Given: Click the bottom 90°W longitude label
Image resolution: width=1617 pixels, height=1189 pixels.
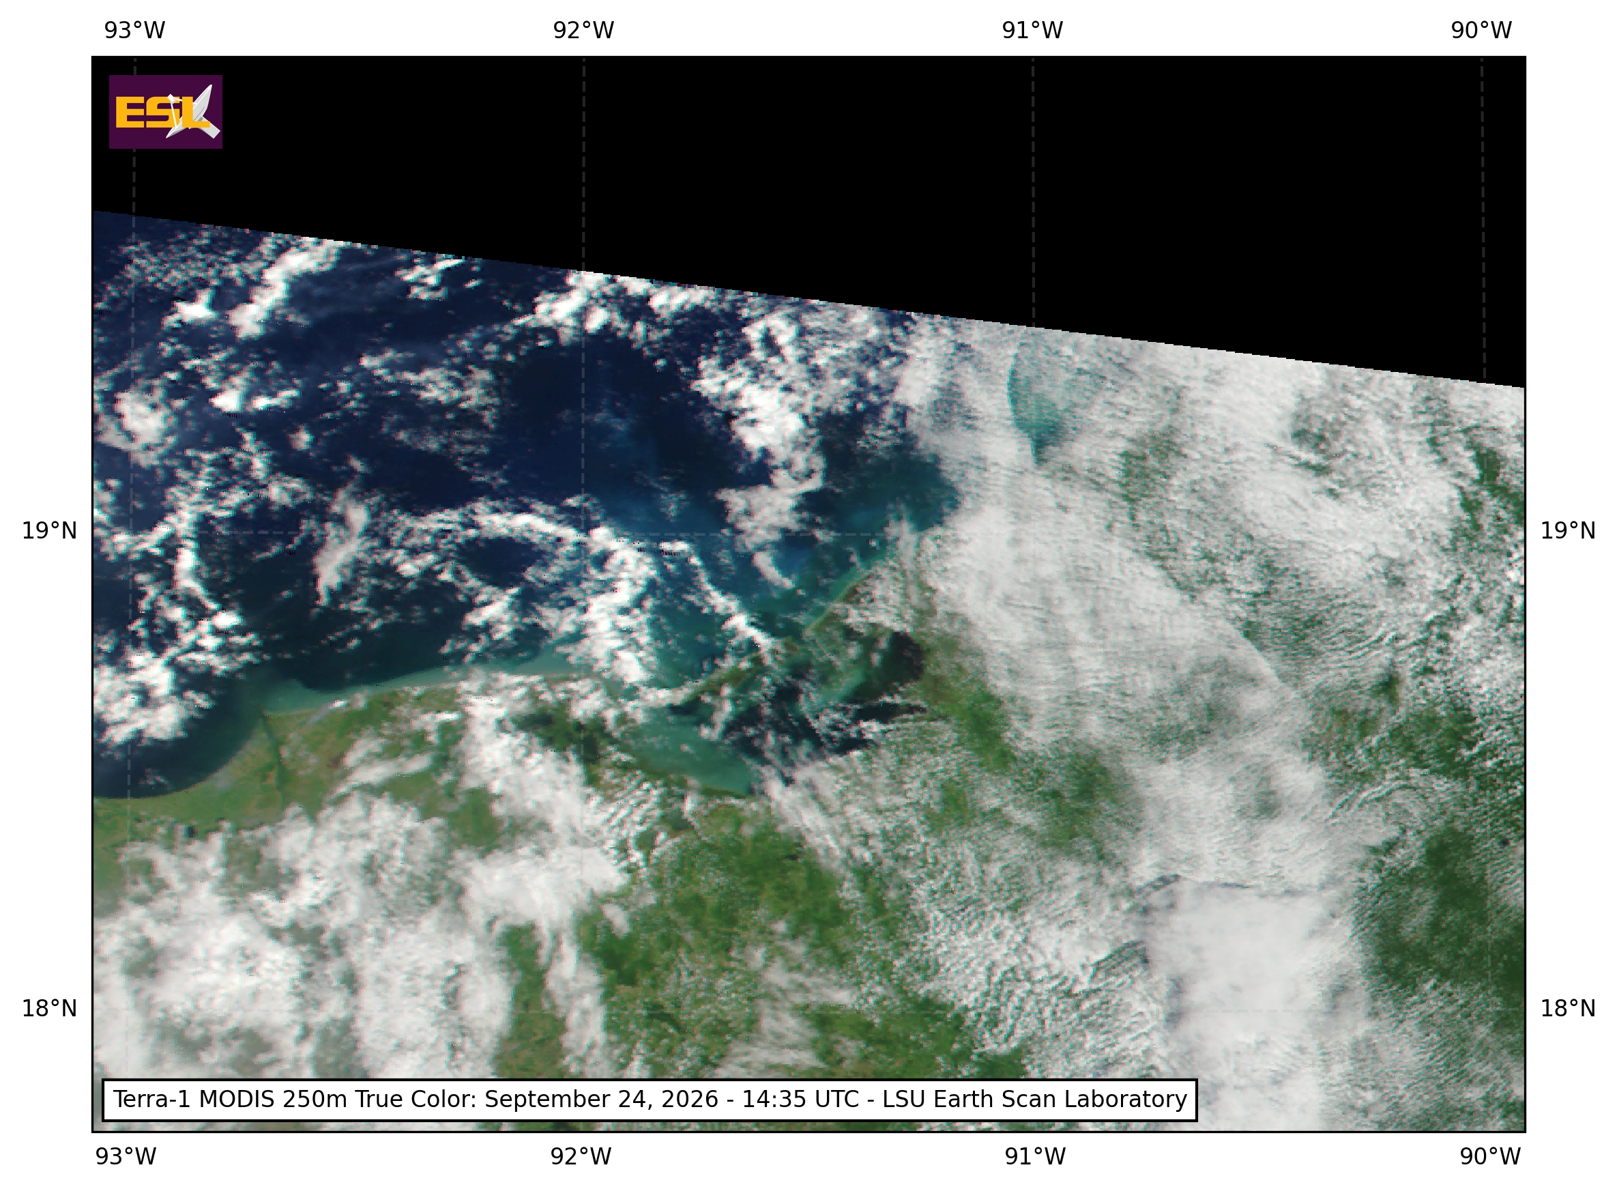Looking at the screenshot, I should pyautogui.click(x=1489, y=1157).
